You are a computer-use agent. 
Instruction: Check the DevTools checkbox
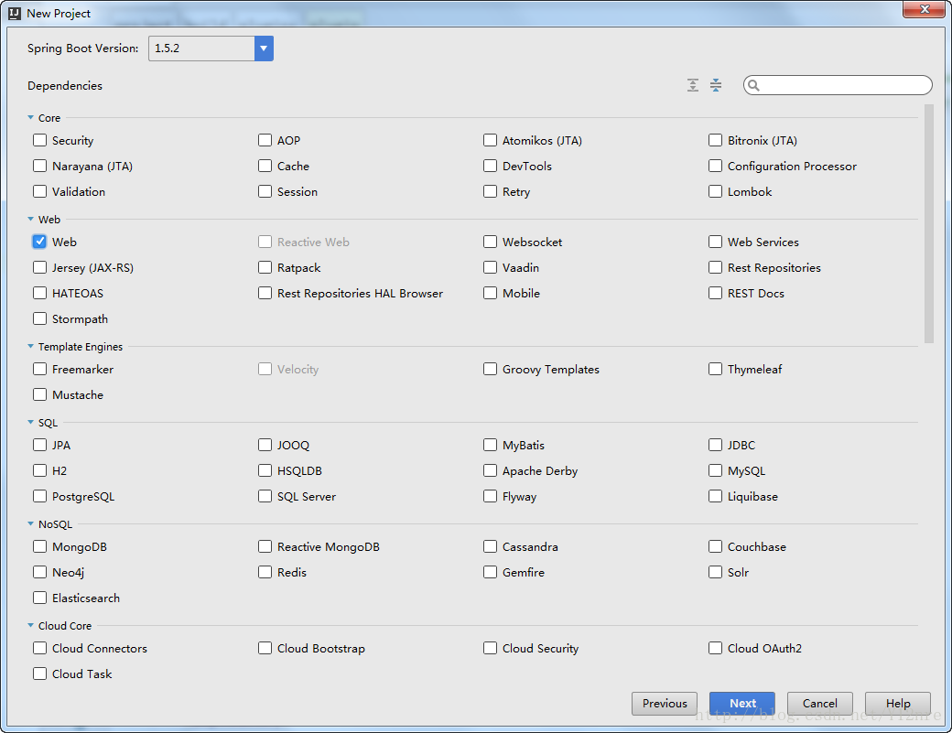(x=490, y=166)
